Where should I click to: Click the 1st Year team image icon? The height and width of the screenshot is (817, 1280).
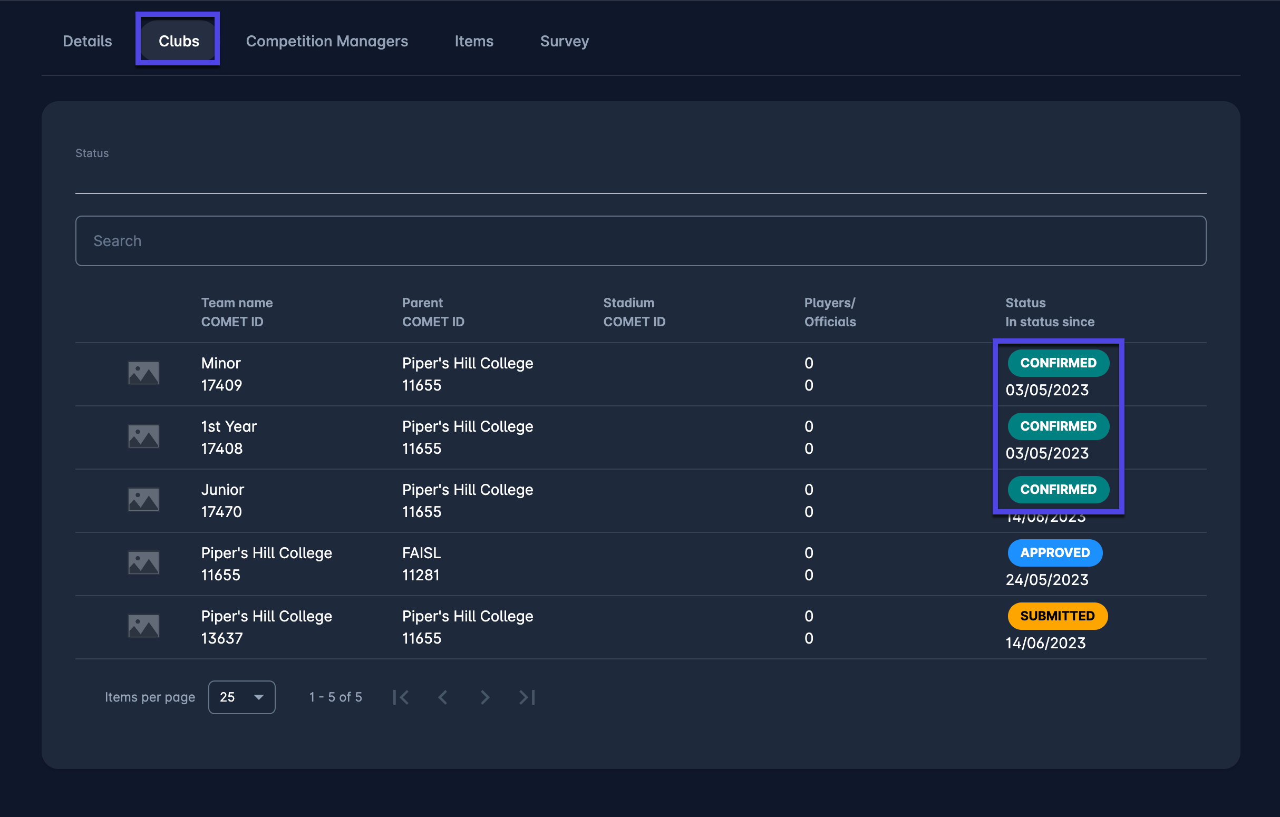click(x=143, y=436)
